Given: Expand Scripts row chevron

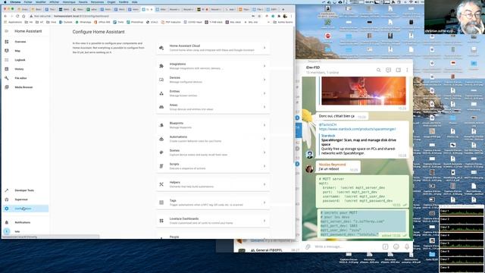Looking at the screenshot, I should [264, 166].
